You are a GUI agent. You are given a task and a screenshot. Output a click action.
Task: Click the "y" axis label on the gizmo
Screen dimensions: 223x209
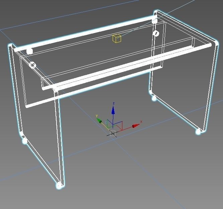tap(97, 116)
